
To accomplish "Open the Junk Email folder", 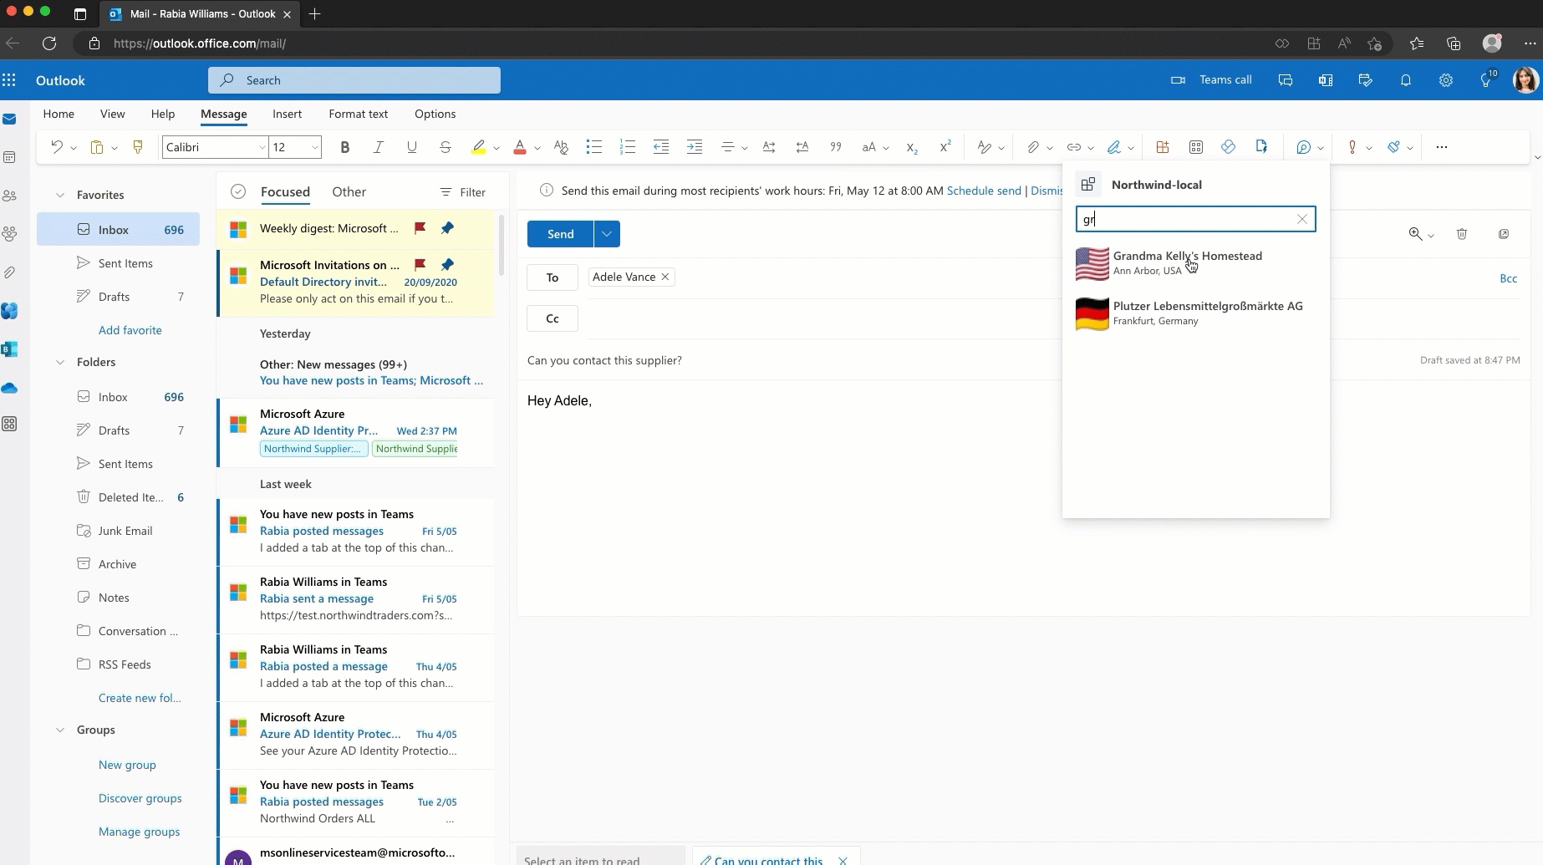I will pos(118,531).
